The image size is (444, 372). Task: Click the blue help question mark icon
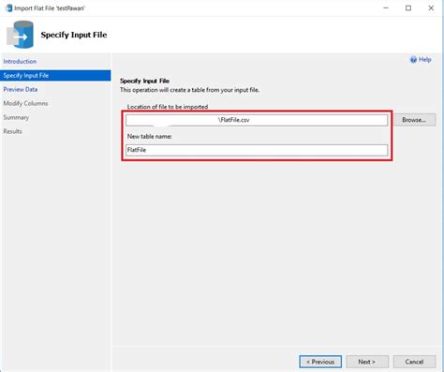tap(413, 60)
